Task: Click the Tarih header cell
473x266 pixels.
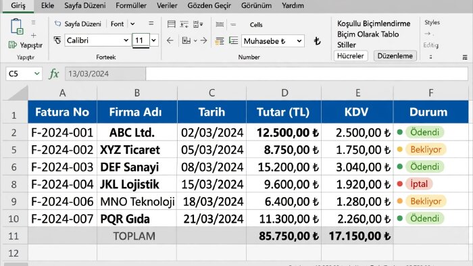Action: pos(211,112)
